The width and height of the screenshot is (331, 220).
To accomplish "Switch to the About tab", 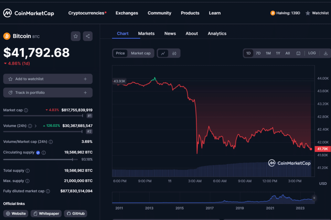I will pyautogui.click(x=192, y=34).
